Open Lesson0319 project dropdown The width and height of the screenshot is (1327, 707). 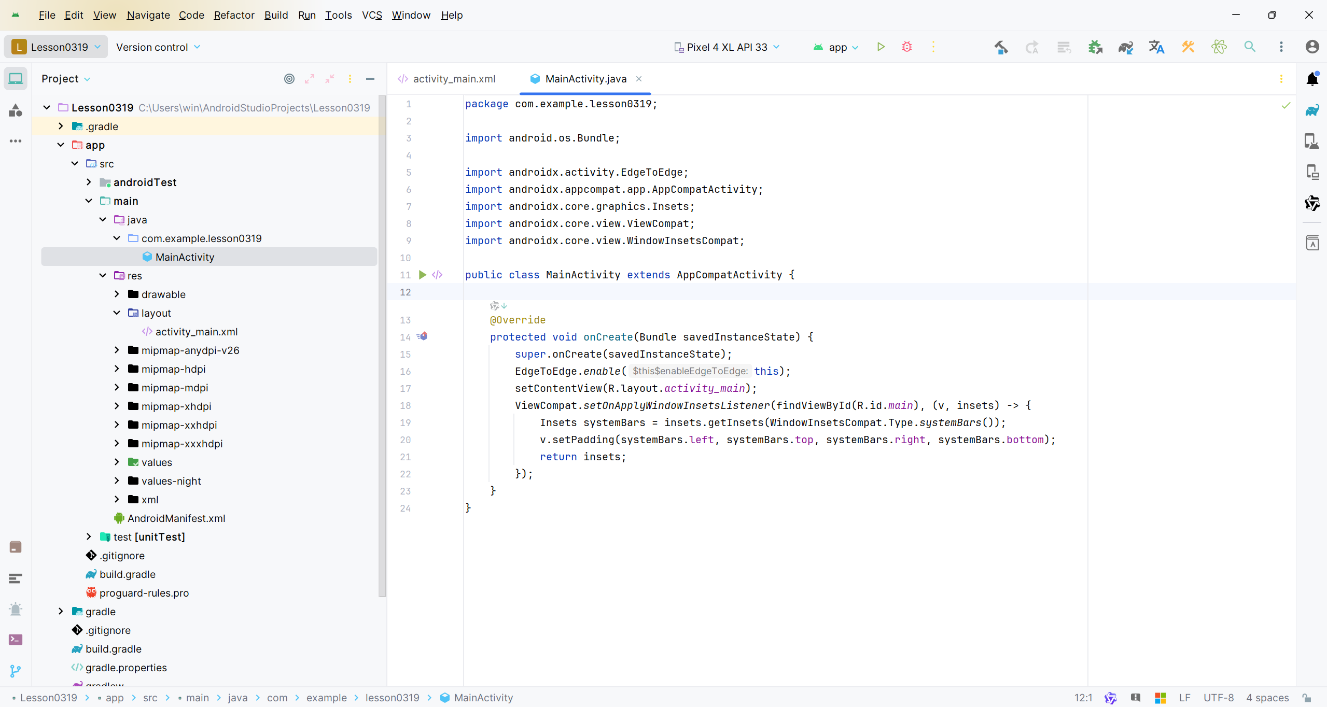(x=56, y=47)
